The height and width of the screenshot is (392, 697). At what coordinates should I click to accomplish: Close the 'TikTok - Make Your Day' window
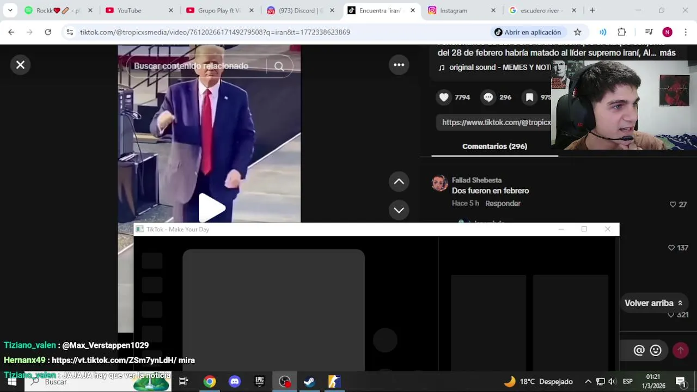pos(608,229)
